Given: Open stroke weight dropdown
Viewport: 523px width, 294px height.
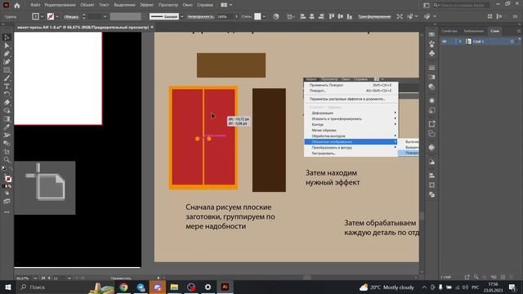Looking at the screenshot, I should [x=105, y=16].
